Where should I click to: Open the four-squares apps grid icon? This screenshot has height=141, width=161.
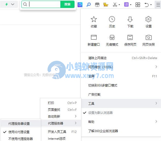pos(138,5)
